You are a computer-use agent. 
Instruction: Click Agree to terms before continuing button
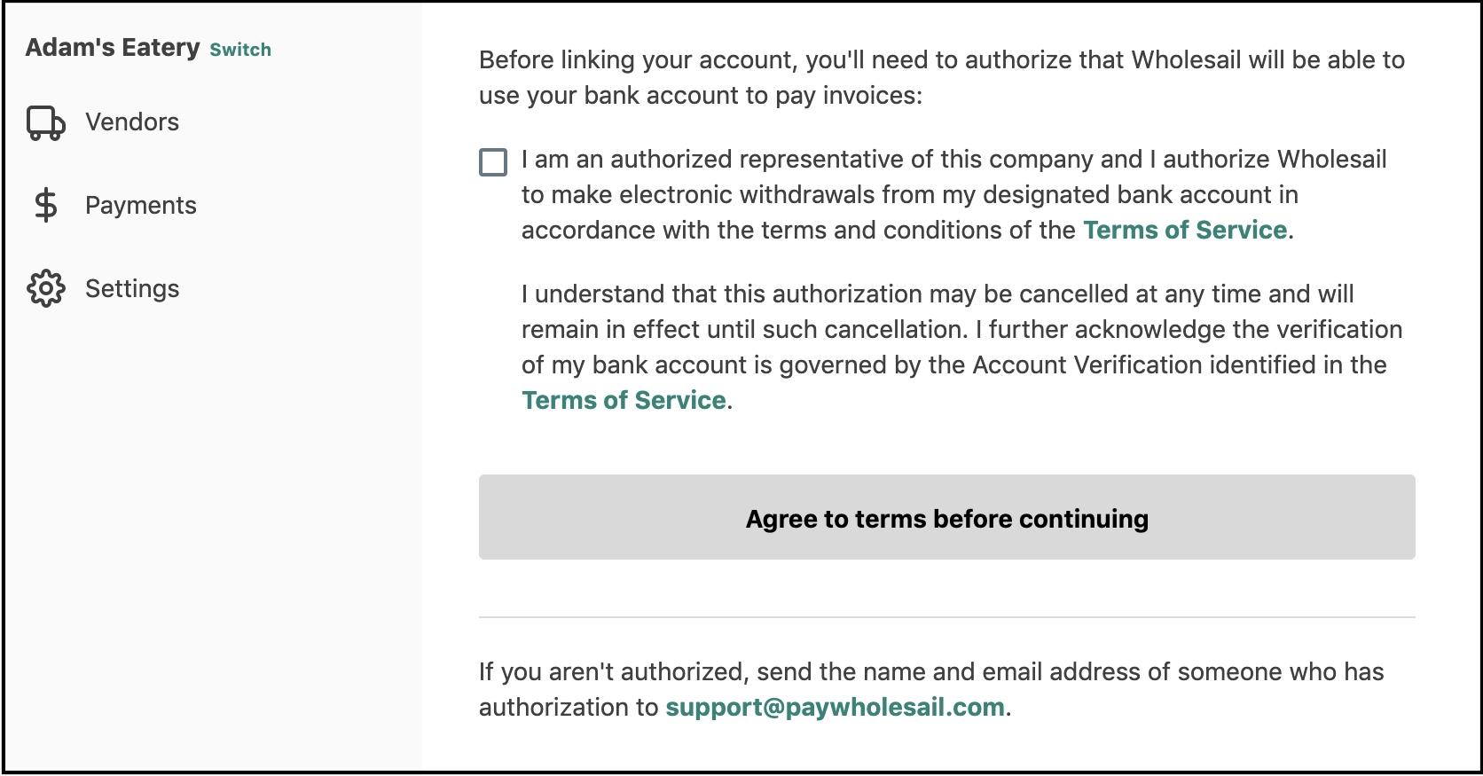pyautogui.click(x=947, y=517)
